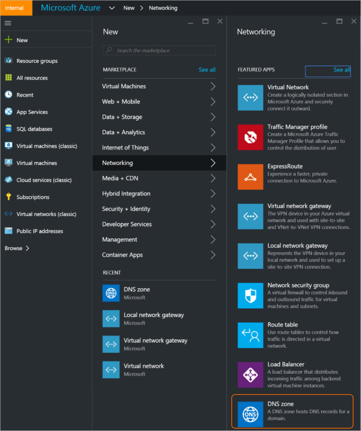The height and width of the screenshot is (431, 361).
Task: Click the Networking breadcrumb in the header
Action: (163, 8)
